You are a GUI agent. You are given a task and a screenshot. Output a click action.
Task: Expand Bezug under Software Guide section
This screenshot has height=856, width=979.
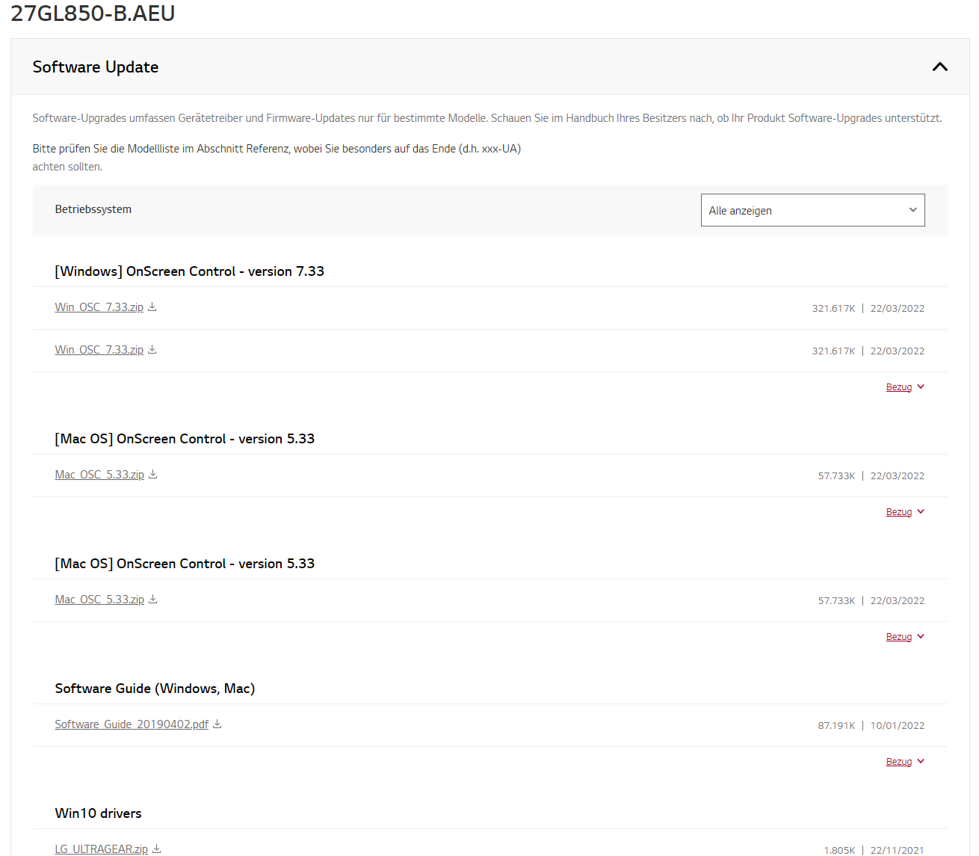tap(899, 762)
